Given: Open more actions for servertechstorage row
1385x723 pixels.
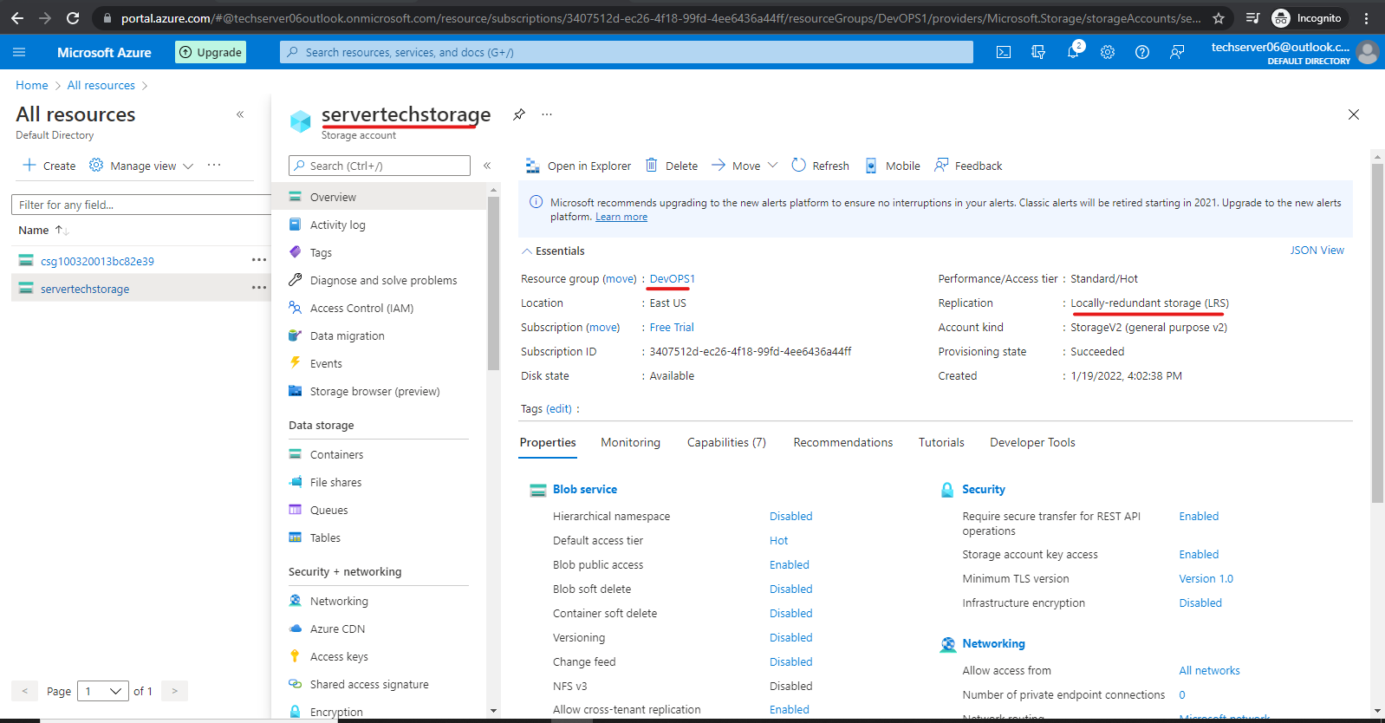Looking at the screenshot, I should pos(259,288).
